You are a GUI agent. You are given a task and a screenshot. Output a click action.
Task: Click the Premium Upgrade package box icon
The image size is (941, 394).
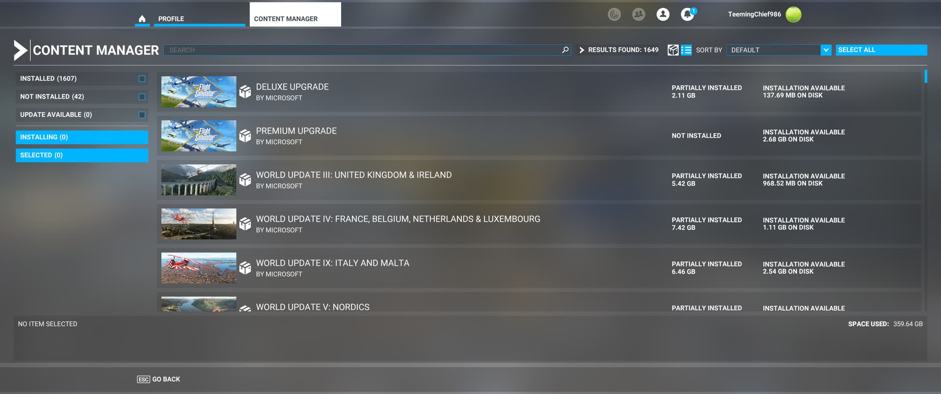245,136
